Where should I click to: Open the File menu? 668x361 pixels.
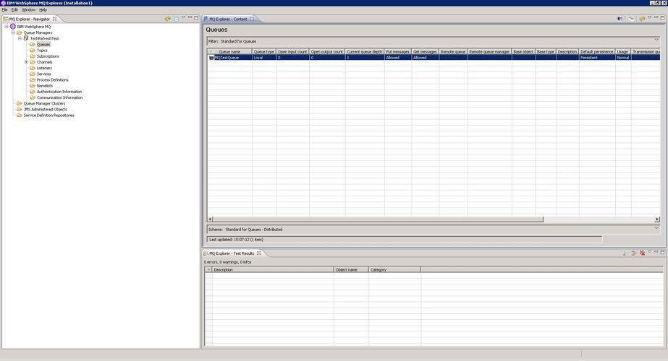(4, 10)
